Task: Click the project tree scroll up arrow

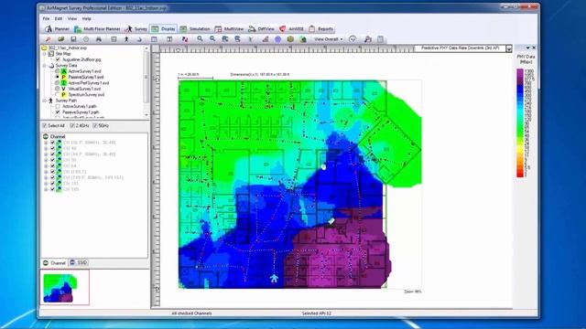Action: tap(146, 48)
